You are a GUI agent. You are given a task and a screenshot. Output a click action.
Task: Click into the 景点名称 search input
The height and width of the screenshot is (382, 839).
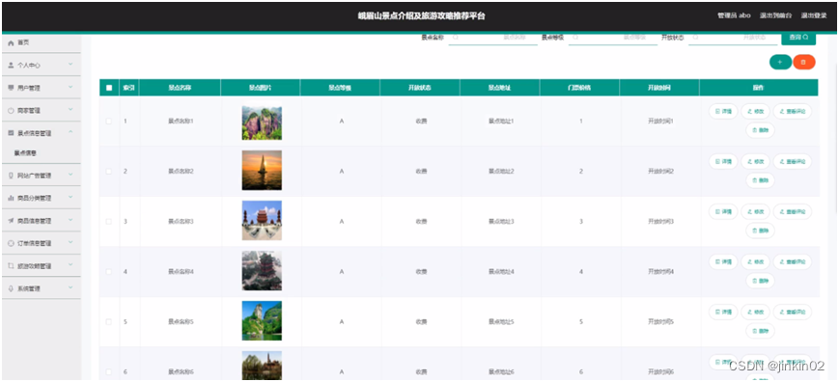click(x=492, y=38)
